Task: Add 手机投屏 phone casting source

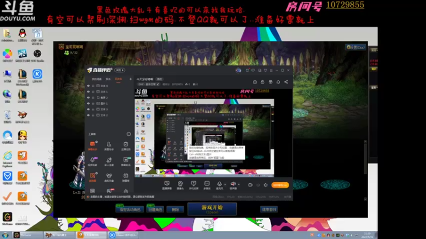Action: [193, 185]
